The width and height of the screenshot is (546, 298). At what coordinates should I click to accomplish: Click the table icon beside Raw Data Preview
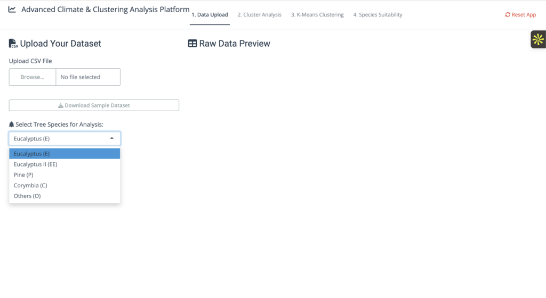[x=192, y=44]
